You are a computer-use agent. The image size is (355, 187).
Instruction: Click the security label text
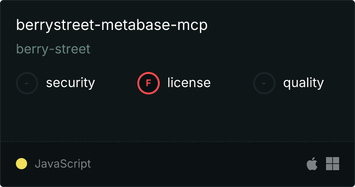point(71,83)
